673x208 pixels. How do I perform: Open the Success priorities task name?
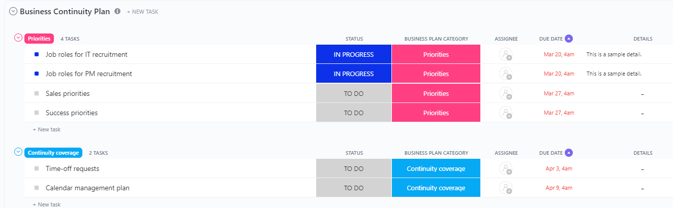pos(72,113)
